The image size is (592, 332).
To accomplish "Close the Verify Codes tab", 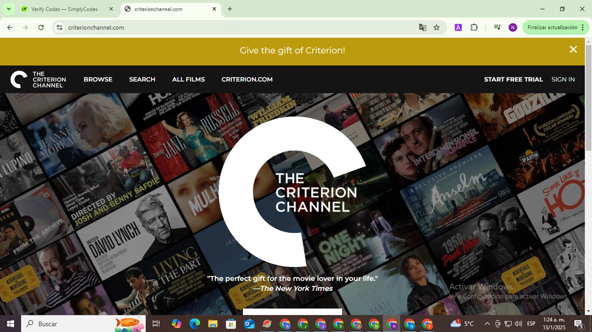I will 111,9.
